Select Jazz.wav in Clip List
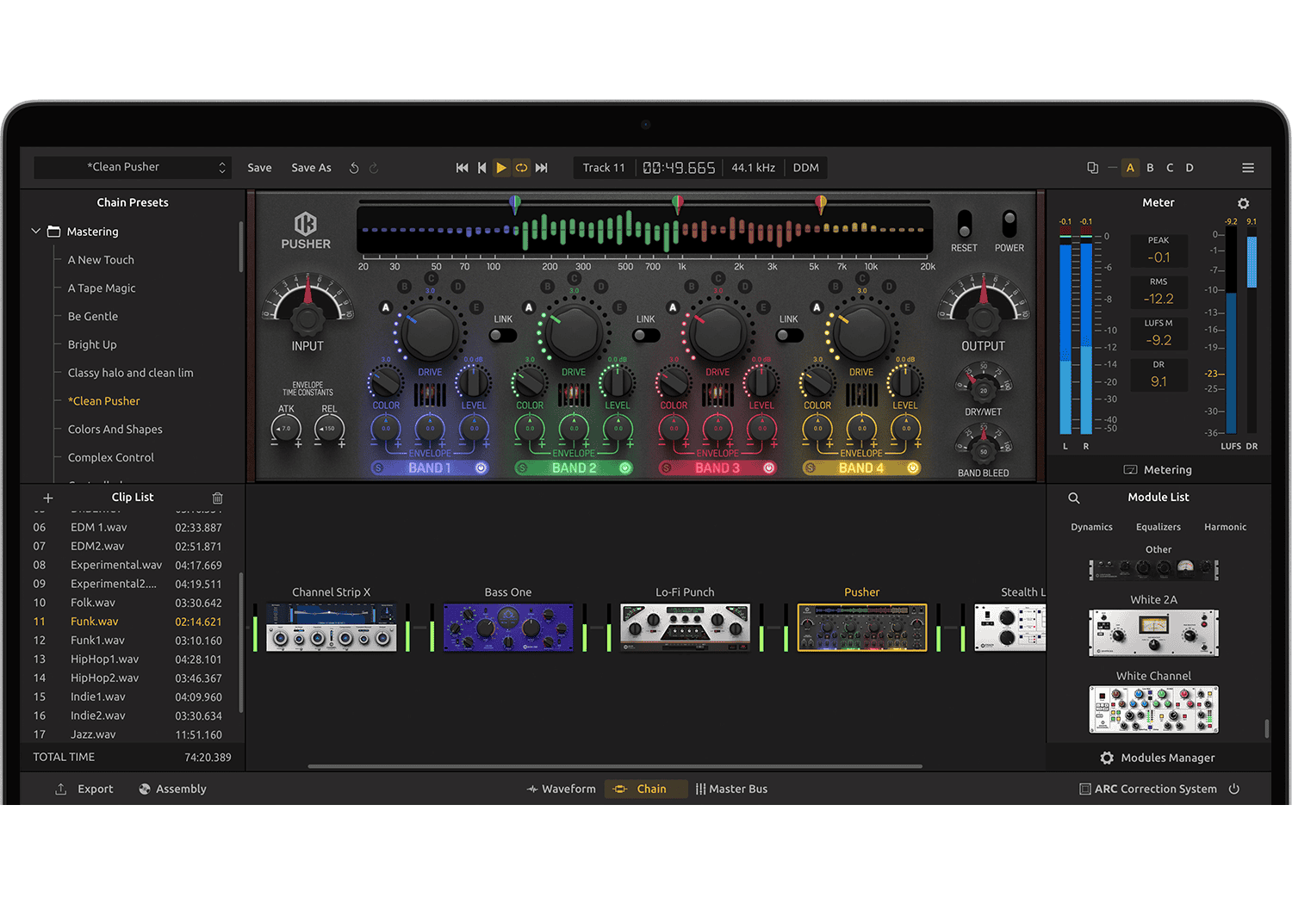Screen dimensions: 1292x904 (x=128, y=734)
